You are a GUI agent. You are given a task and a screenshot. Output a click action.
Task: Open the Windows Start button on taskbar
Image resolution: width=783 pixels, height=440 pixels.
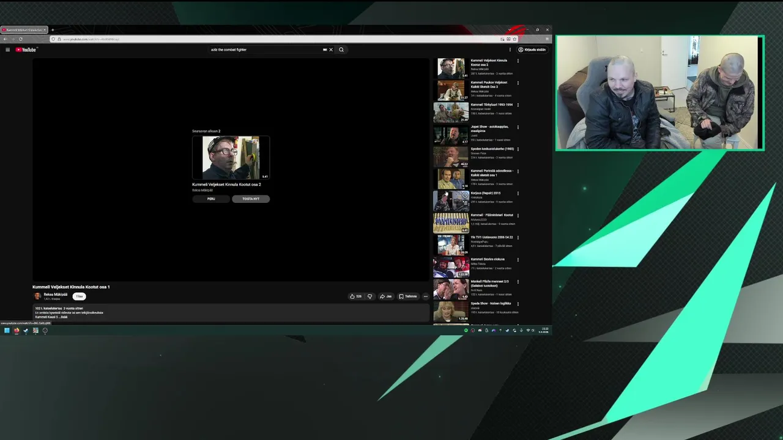point(7,331)
